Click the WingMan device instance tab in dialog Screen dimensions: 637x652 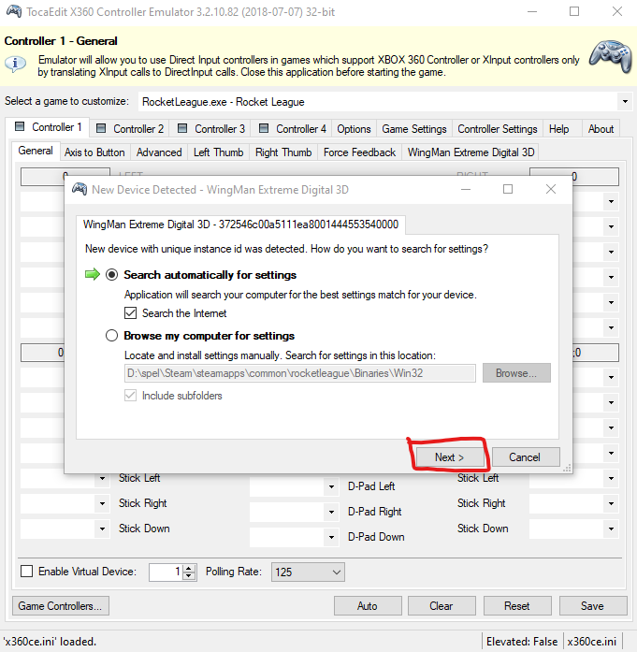point(240,225)
